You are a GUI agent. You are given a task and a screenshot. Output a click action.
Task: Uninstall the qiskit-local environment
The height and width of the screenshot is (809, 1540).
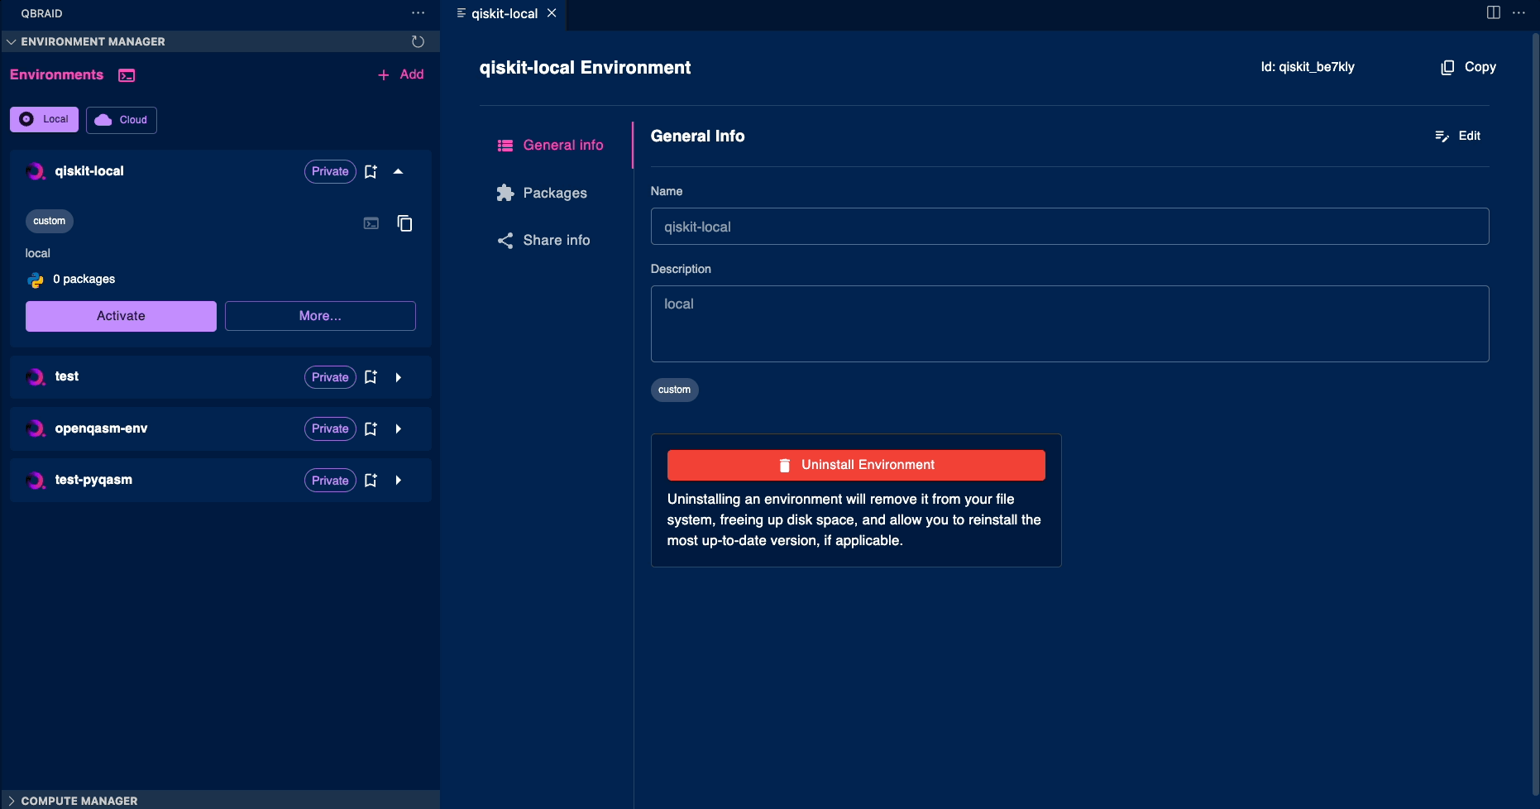[856, 465]
